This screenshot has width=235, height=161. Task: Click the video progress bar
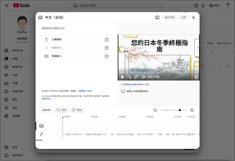pos(158,72)
